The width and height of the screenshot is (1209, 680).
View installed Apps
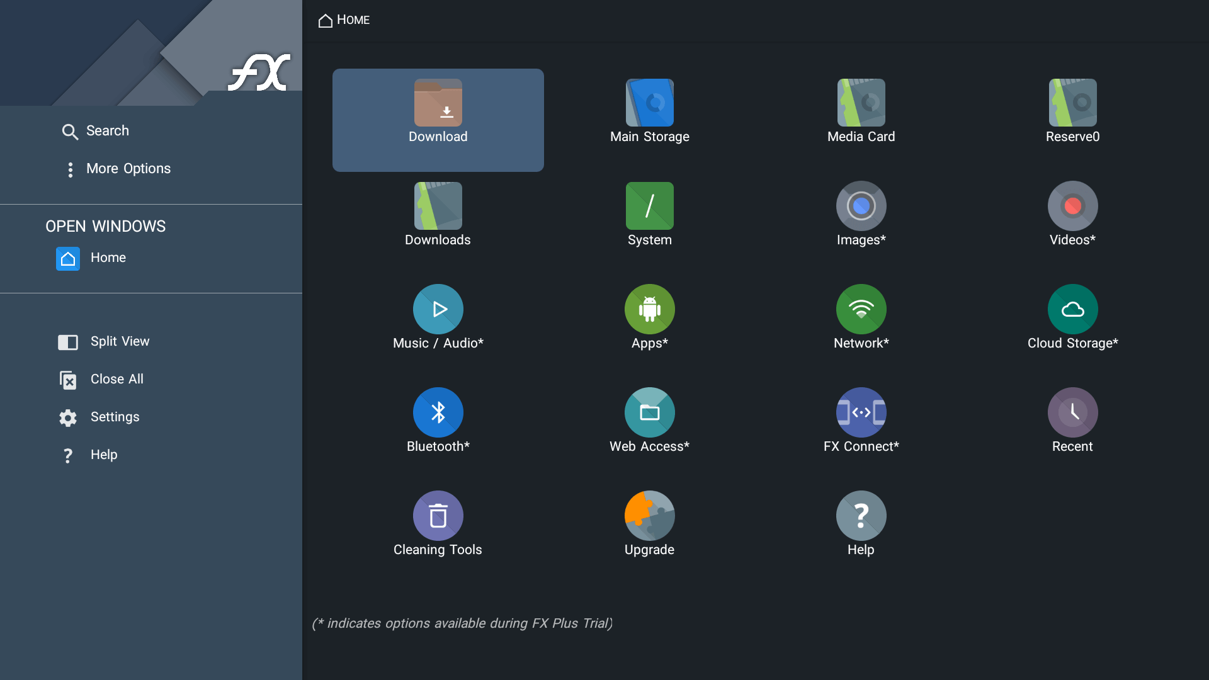[649, 317]
